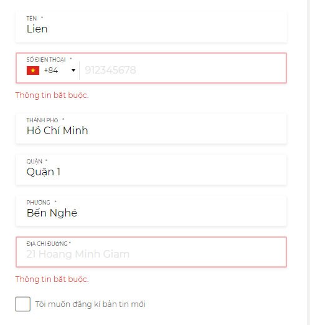Click the error message below the address field
This screenshot has width=310, height=325.
pos(52,279)
